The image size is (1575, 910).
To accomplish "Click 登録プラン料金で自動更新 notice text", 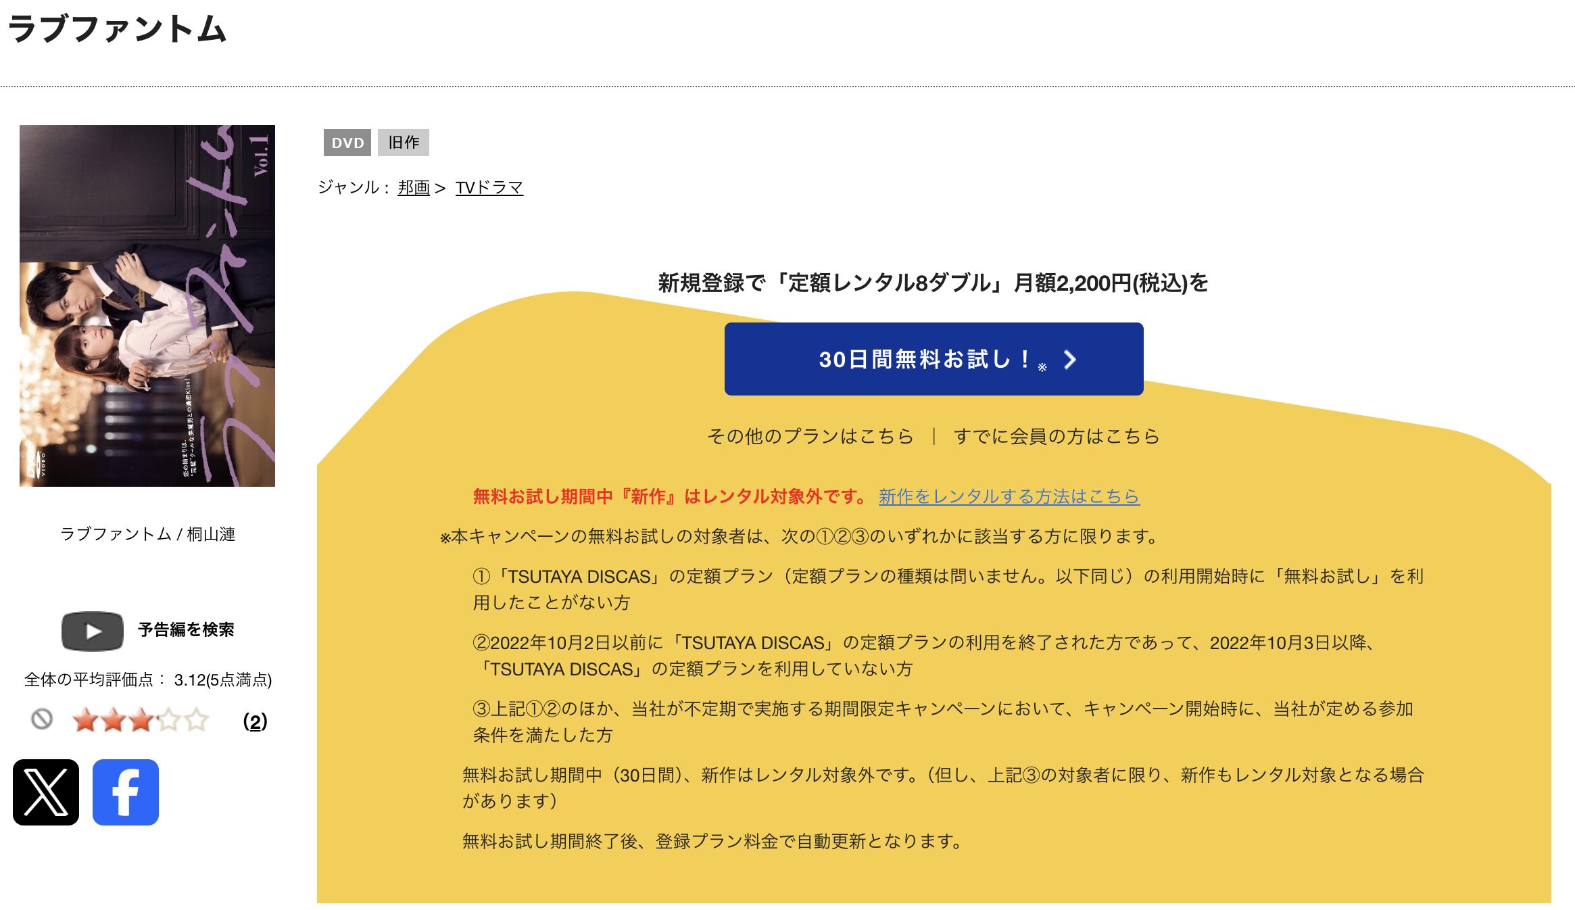I will pos(712,841).
